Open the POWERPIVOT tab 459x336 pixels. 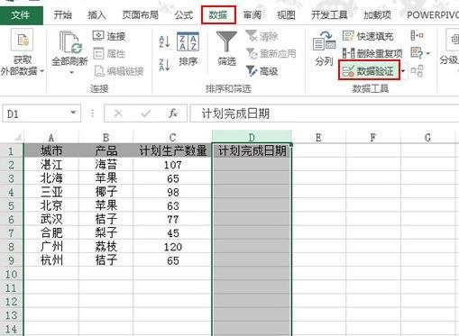click(432, 15)
